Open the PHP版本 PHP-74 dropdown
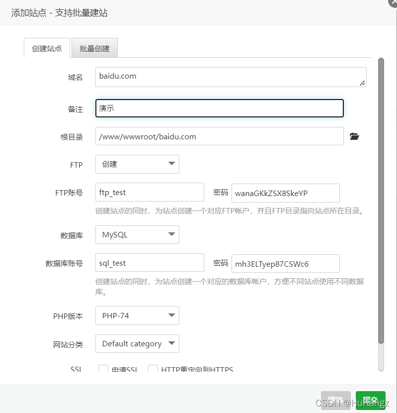The height and width of the screenshot is (413, 397). coord(137,315)
